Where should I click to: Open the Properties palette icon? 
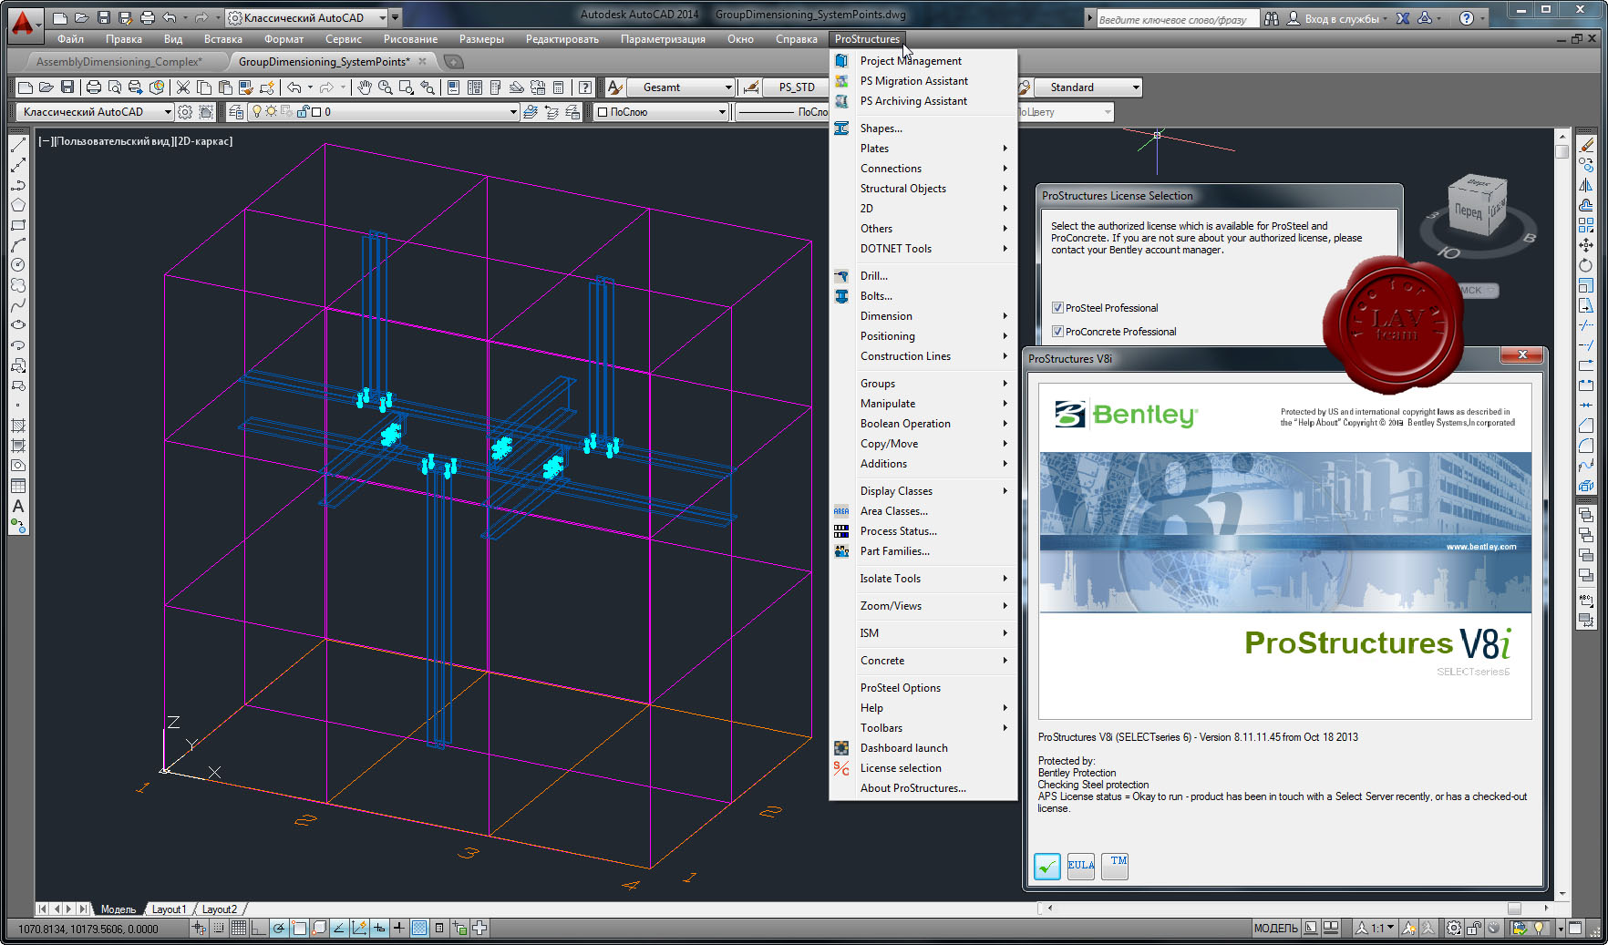pyautogui.click(x=453, y=87)
